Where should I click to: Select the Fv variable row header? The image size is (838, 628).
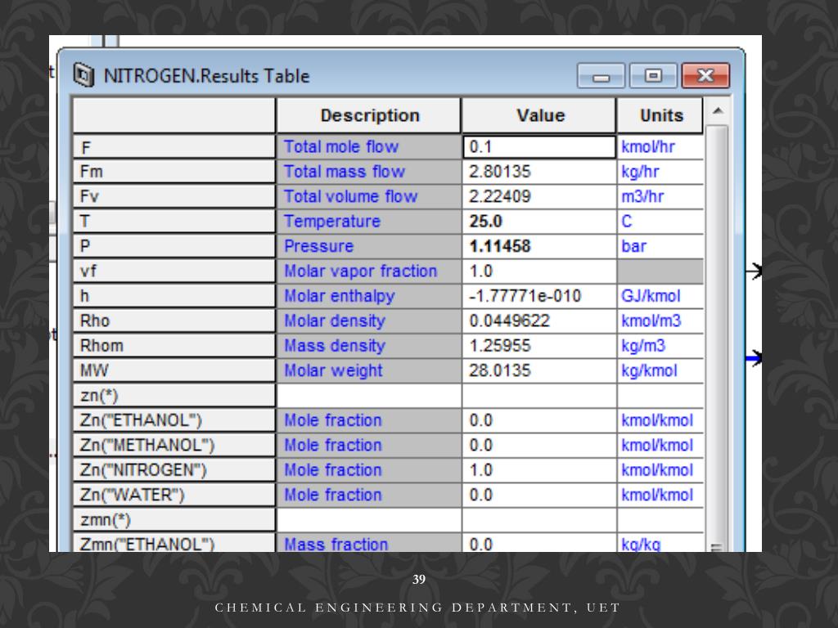pos(174,196)
